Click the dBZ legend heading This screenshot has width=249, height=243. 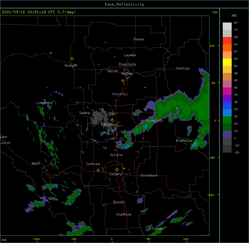click(234, 15)
